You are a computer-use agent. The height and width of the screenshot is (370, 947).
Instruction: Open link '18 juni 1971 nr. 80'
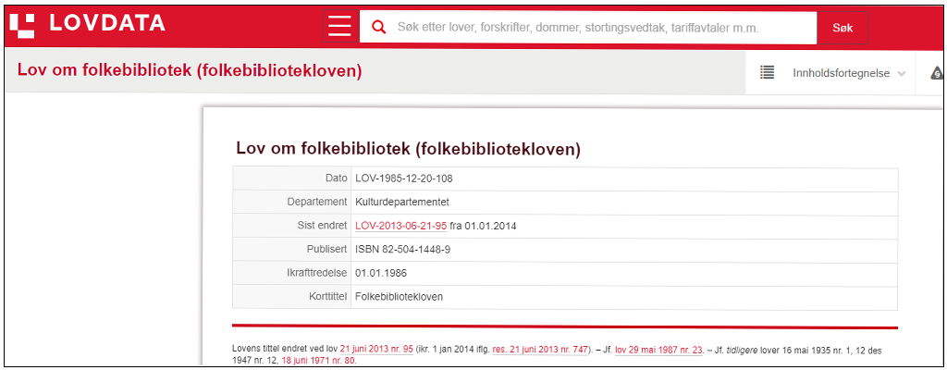click(318, 361)
